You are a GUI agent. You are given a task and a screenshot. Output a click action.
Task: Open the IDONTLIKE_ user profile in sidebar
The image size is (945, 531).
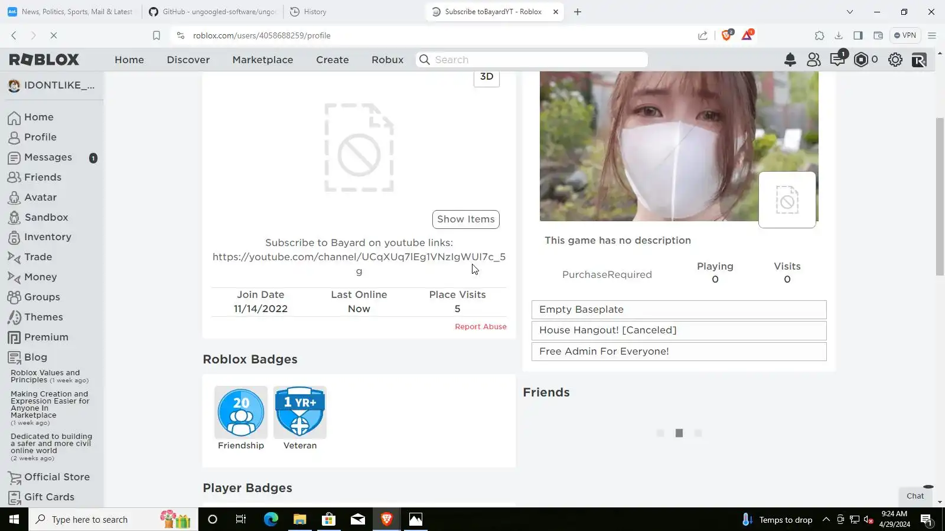click(x=51, y=86)
